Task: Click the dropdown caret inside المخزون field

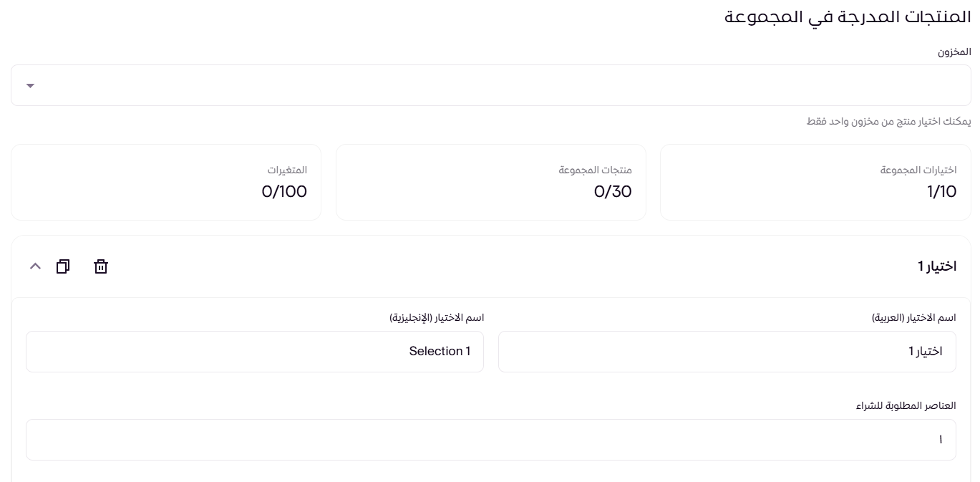Action: coord(30,85)
